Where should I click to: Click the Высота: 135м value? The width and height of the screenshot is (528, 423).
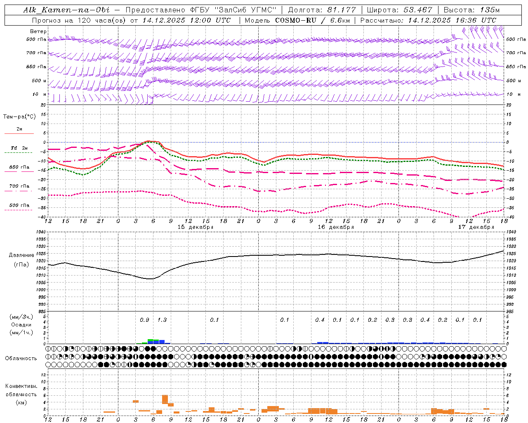coord(472,10)
